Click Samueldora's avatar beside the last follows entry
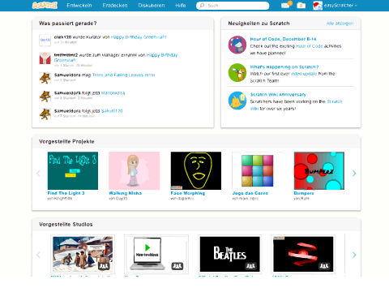Image resolution: width=389 pixels, height=292 pixels. (45, 114)
